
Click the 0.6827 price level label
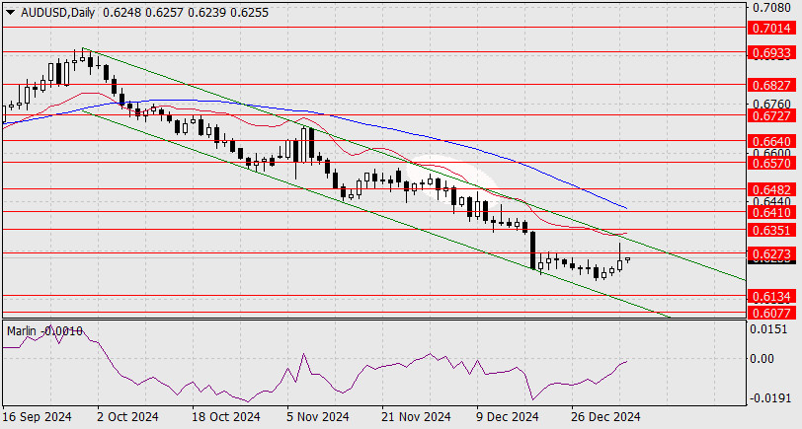click(771, 85)
